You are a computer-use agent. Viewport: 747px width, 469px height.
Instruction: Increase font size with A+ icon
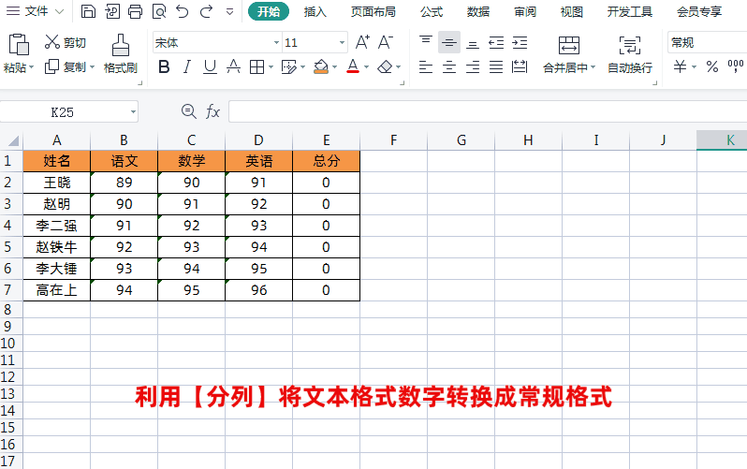coord(362,42)
